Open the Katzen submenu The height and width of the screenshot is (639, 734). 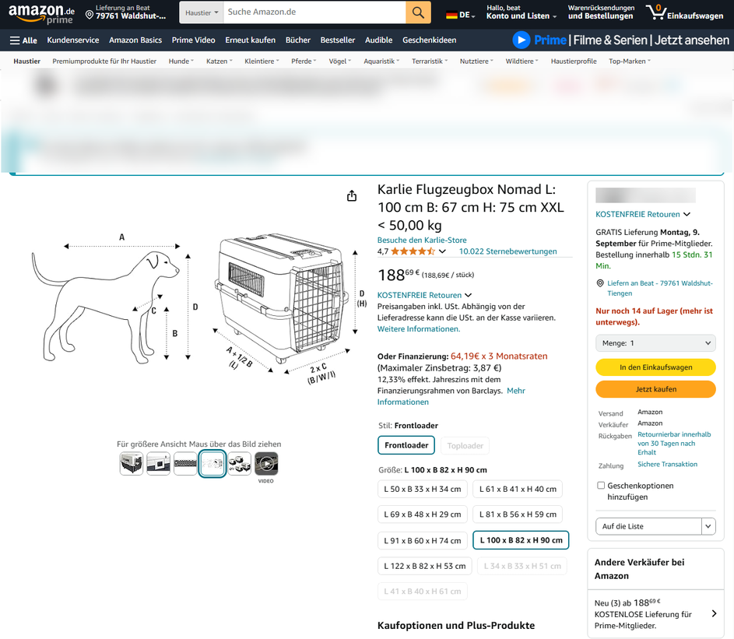(x=219, y=61)
